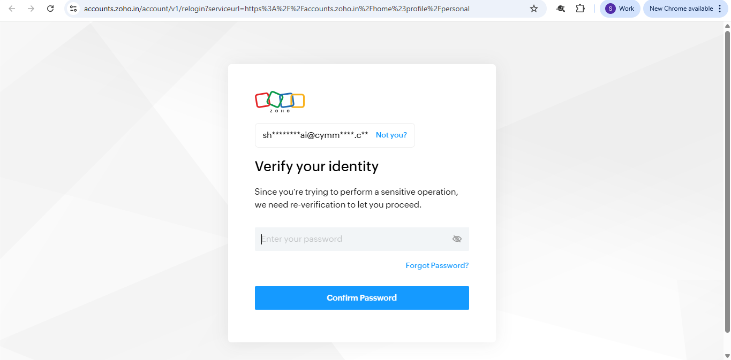Focus the Enter your password field

click(x=362, y=239)
